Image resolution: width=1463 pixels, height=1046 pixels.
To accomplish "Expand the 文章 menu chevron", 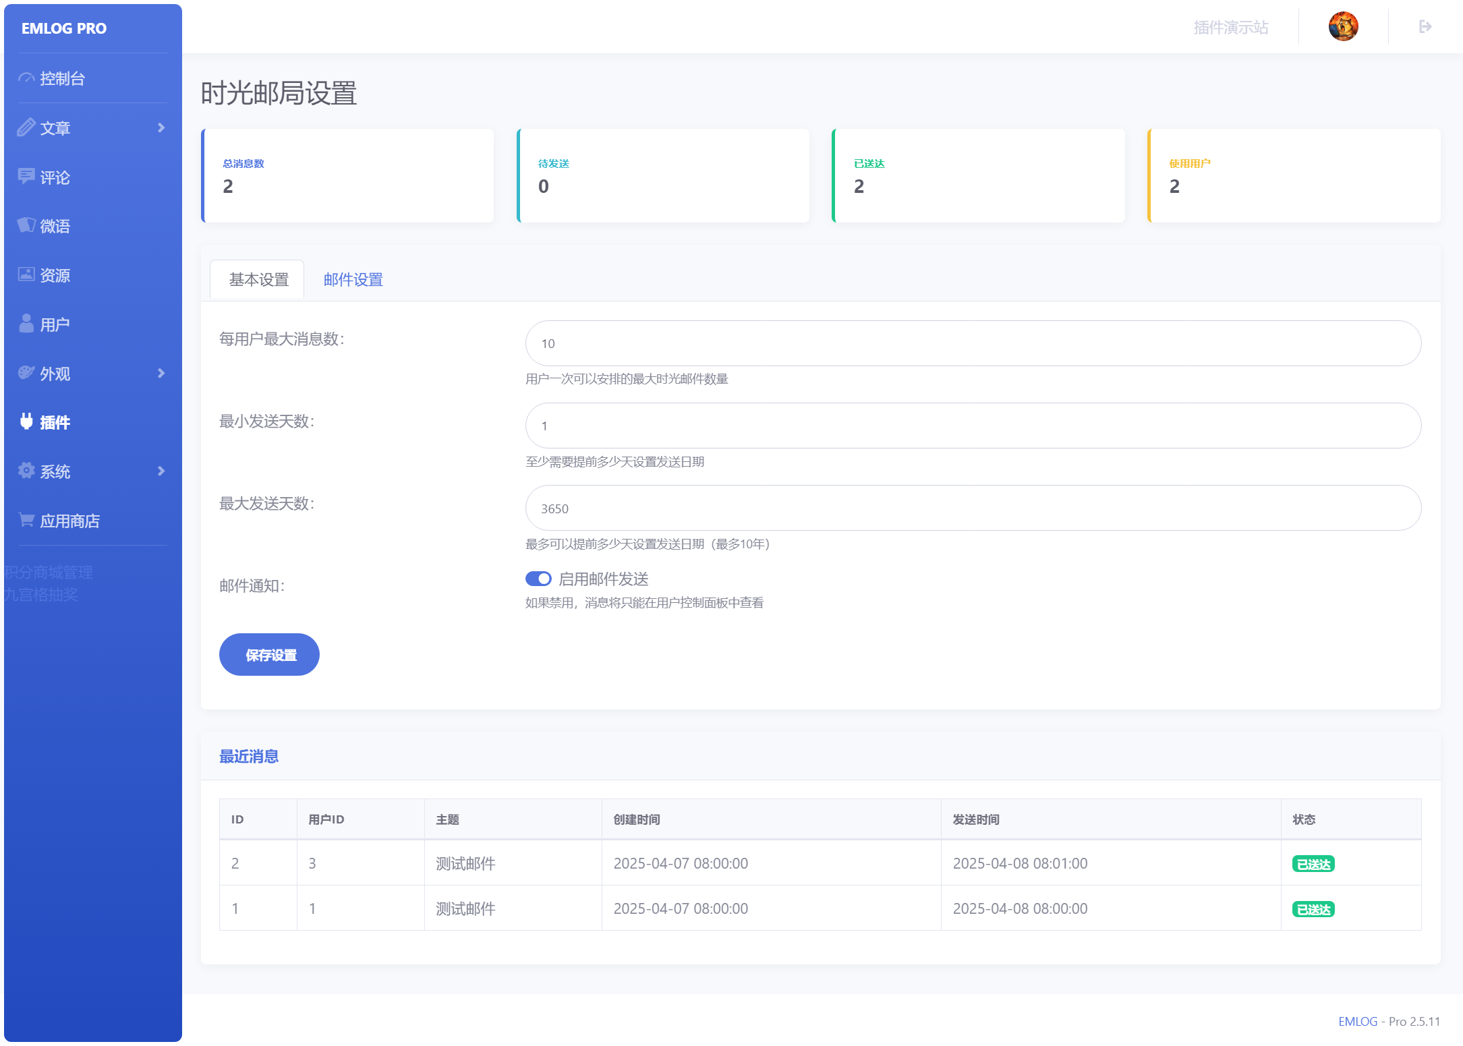I will point(161,127).
